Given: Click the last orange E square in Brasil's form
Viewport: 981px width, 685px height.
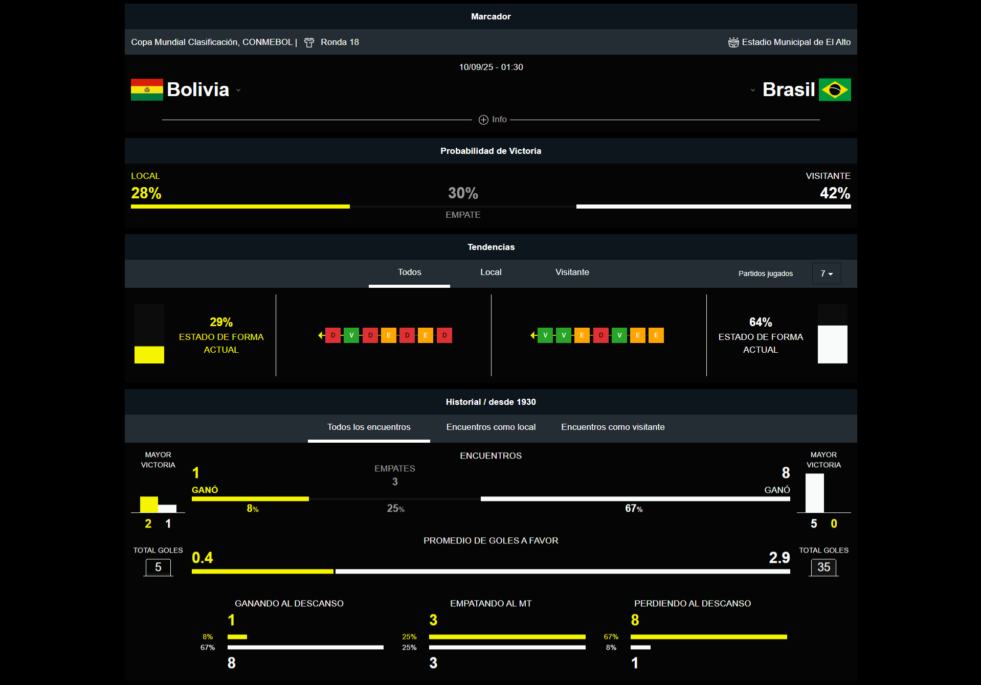Looking at the screenshot, I should tap(656, 335).
